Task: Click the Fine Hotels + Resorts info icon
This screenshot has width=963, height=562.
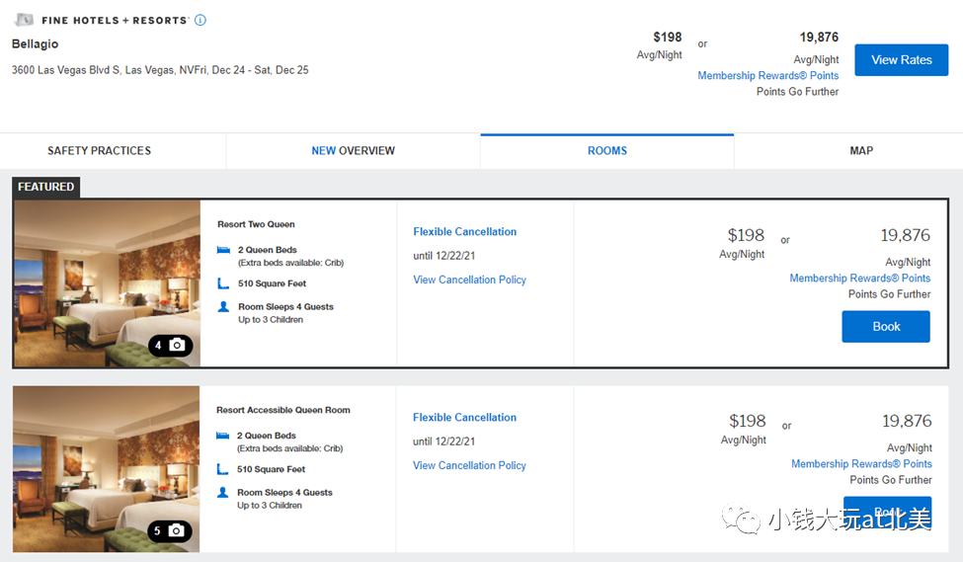Action: tap(201, 20)
